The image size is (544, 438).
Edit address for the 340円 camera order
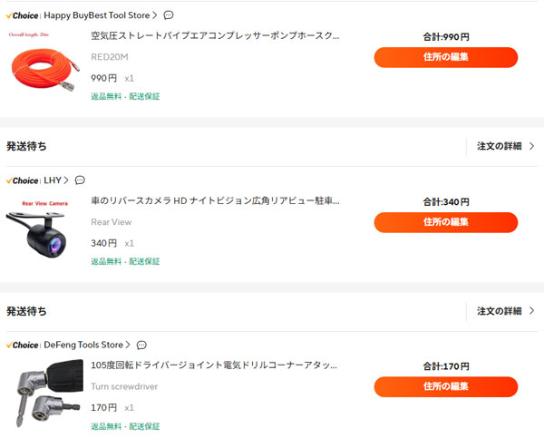coord(445,222)
